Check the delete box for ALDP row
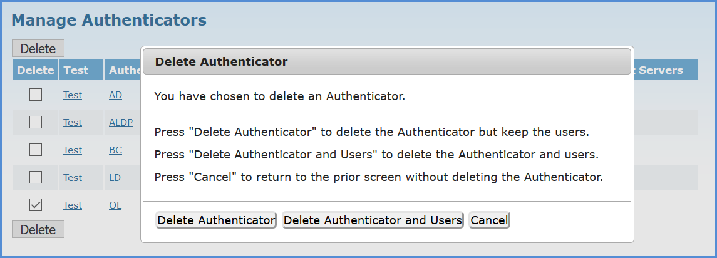The height and width of the screenshot is (258, 717). point(36,122)
